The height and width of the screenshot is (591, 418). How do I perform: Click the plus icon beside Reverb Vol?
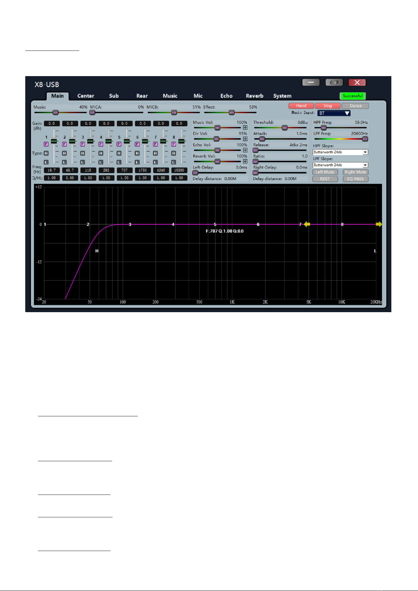[245, 161]
